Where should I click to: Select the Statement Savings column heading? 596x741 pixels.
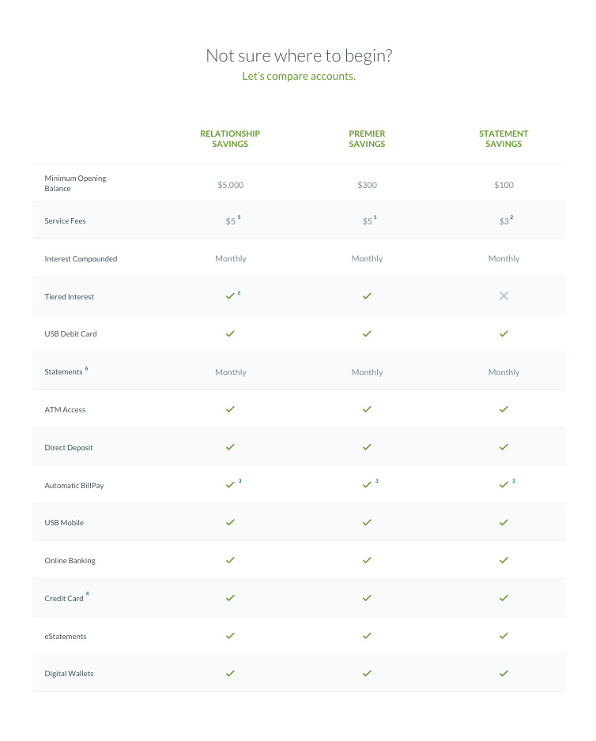(x=504, y=139)
